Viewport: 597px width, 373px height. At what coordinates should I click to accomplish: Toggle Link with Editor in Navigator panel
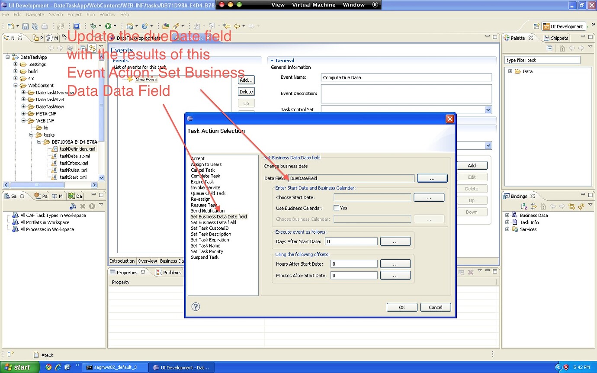pos(92,48)
